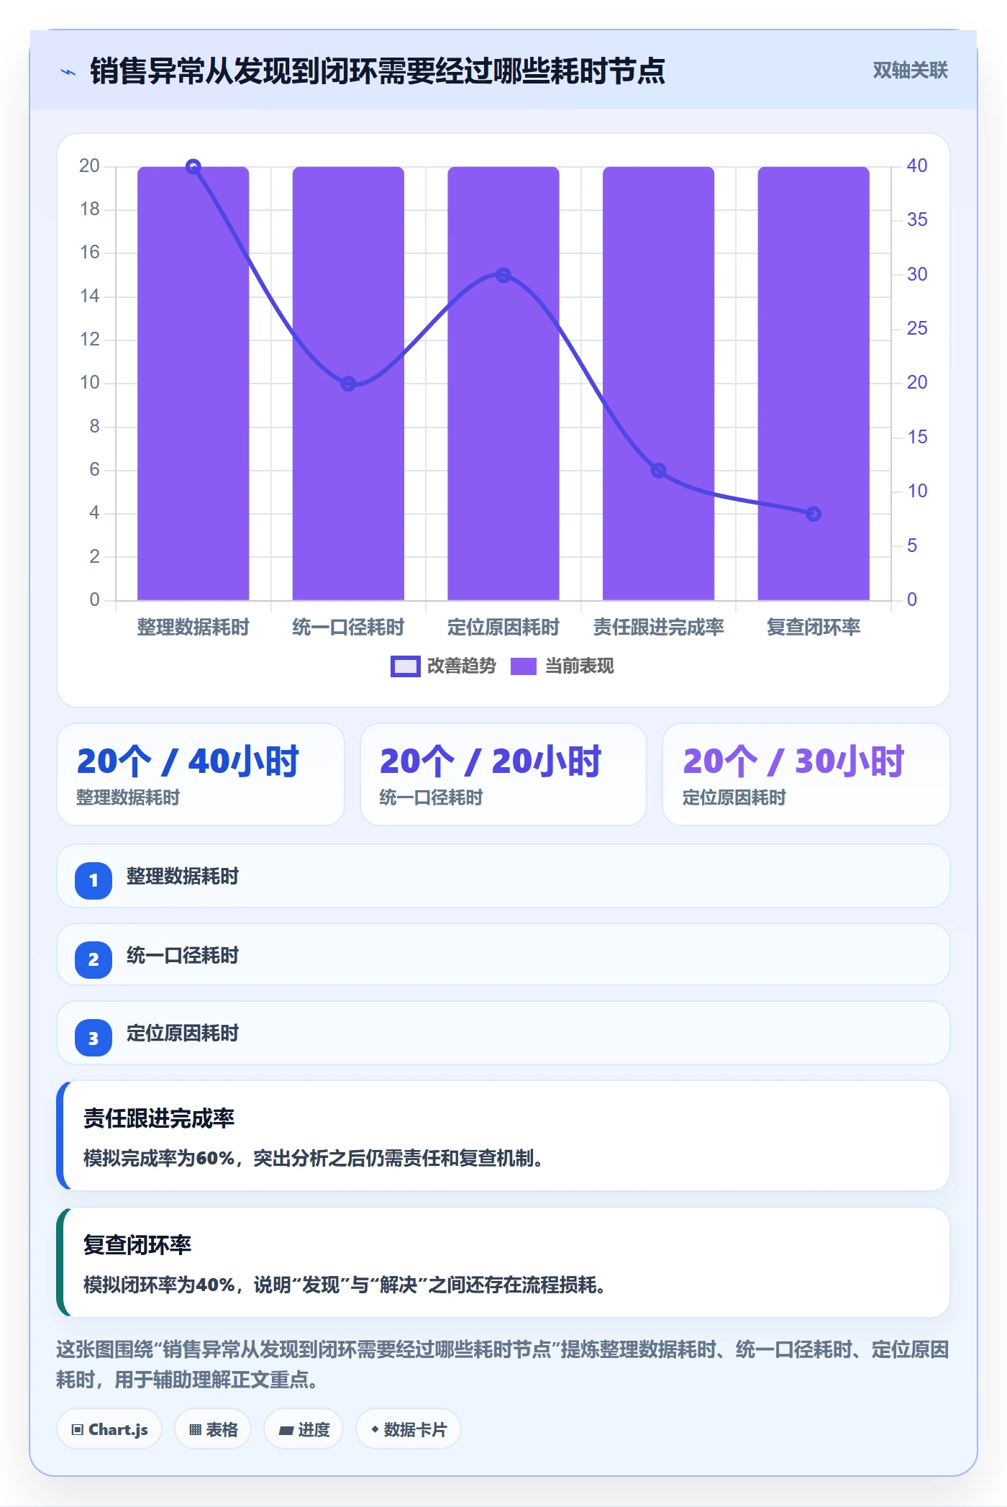Click the line point over 复查闭环率

click(x=814, y=514)
